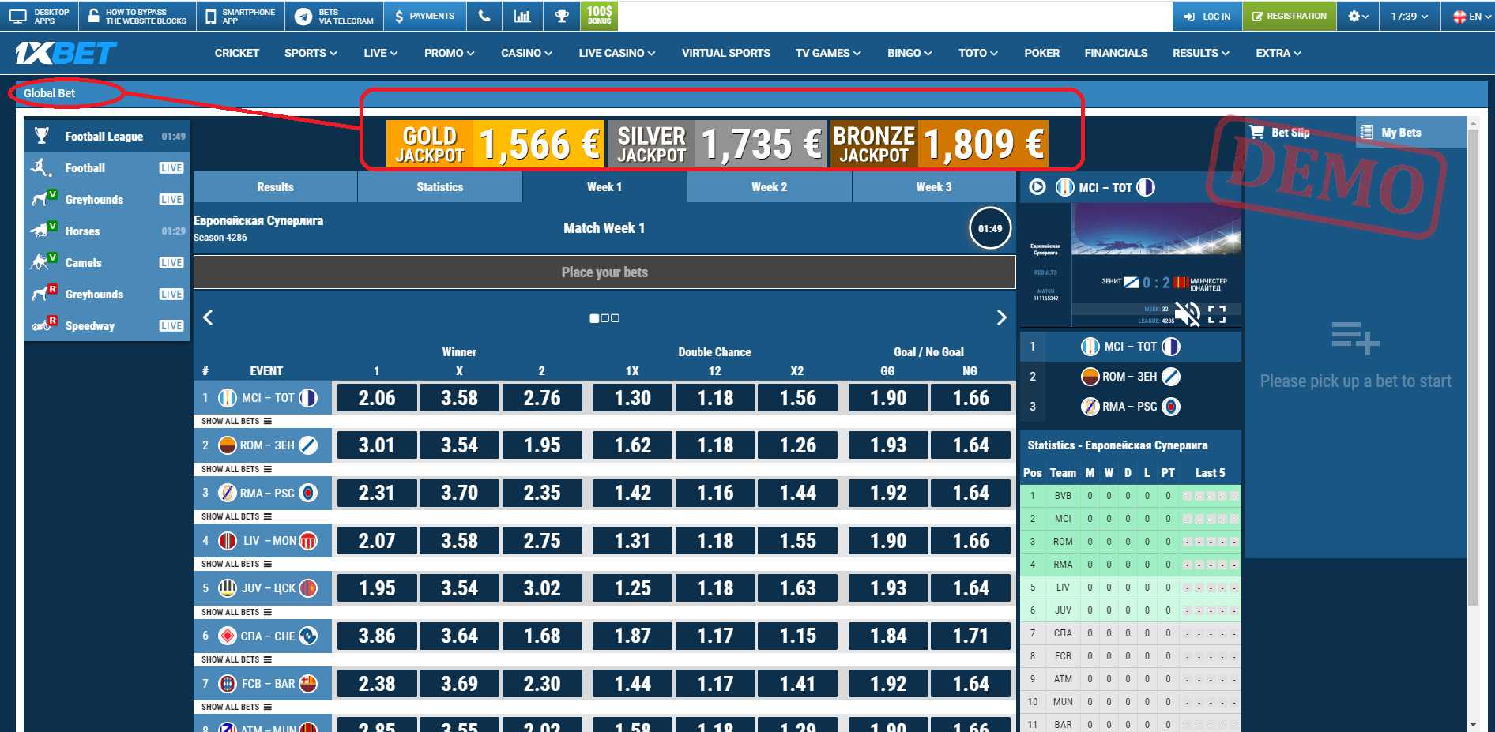The width and height of the screenshot is (1495, 732).
Task: Select the second page indicator dot
Action: pos(605,318)
